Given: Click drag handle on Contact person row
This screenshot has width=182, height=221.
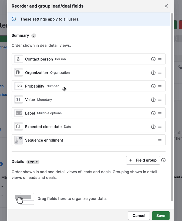Looking at the screenshot, I should point(160,59).
